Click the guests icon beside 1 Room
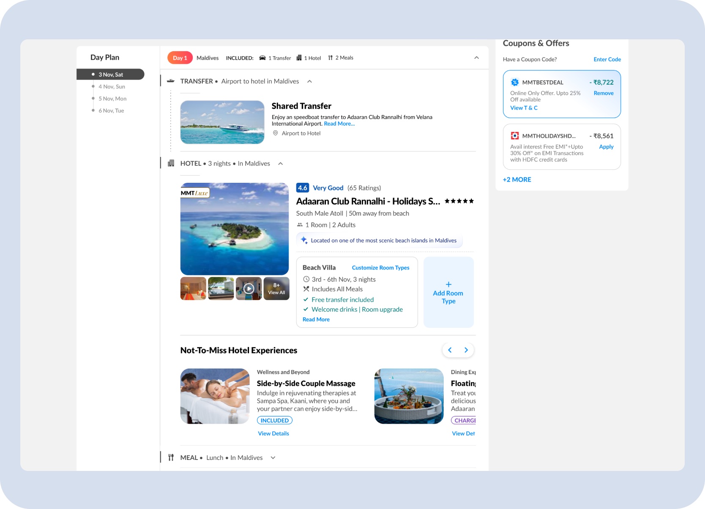The width and height of the screenshot is (705, 509). (x=300, y=225)
